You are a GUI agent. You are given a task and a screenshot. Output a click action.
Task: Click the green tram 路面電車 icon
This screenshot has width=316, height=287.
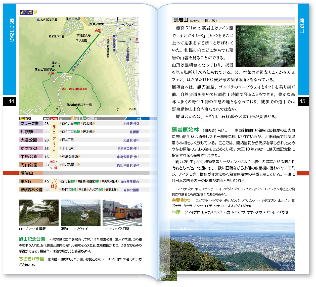pyautogui.click(x=84, y=118)
